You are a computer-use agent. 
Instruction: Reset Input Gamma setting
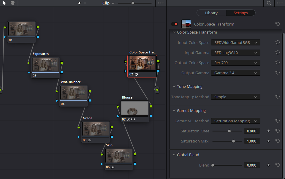pyautogui.click(x=278, y=53)
